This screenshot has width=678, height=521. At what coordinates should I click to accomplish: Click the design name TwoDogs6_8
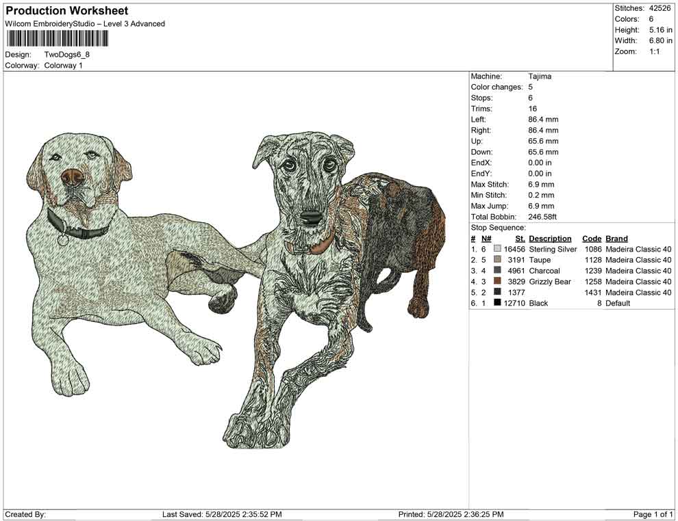[x=67, y=55]
